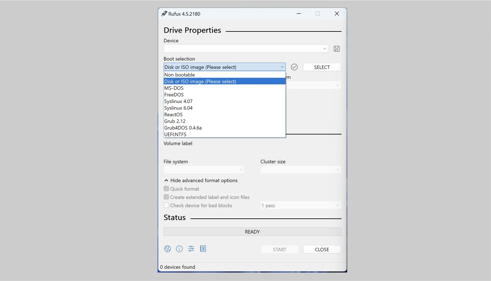Image resolution: width=491 pixels, height=281 pixels.
Task: Enable Check device for bad blocks
Action: coord(166,205)
